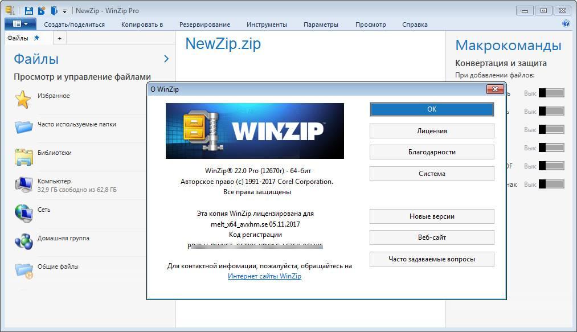The width and height of the screenshot is (577, 332).
Task: Select the Компьютер monitor icon
Action: (x=23, y=185)
